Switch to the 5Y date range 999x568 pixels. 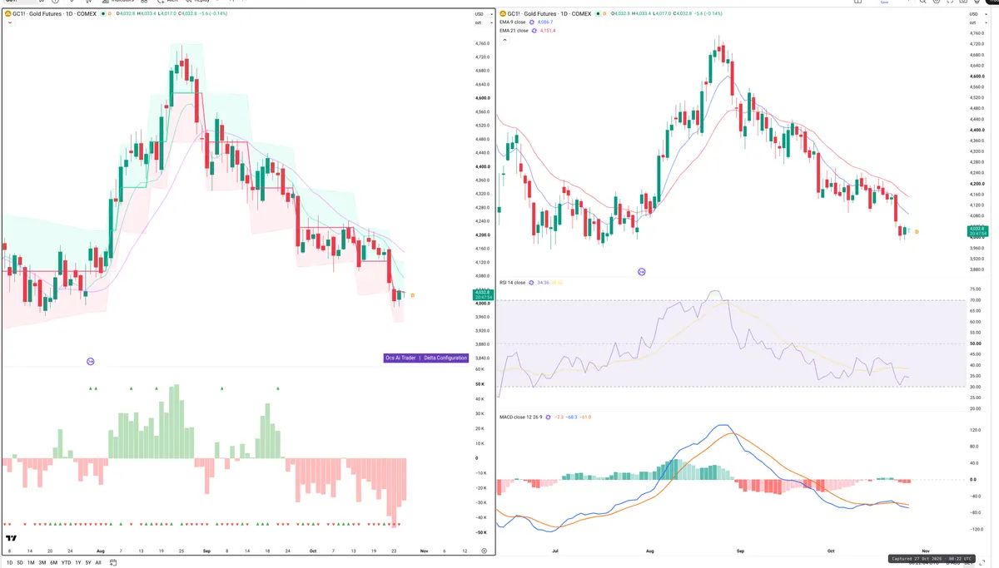click(x=88, y=563)
